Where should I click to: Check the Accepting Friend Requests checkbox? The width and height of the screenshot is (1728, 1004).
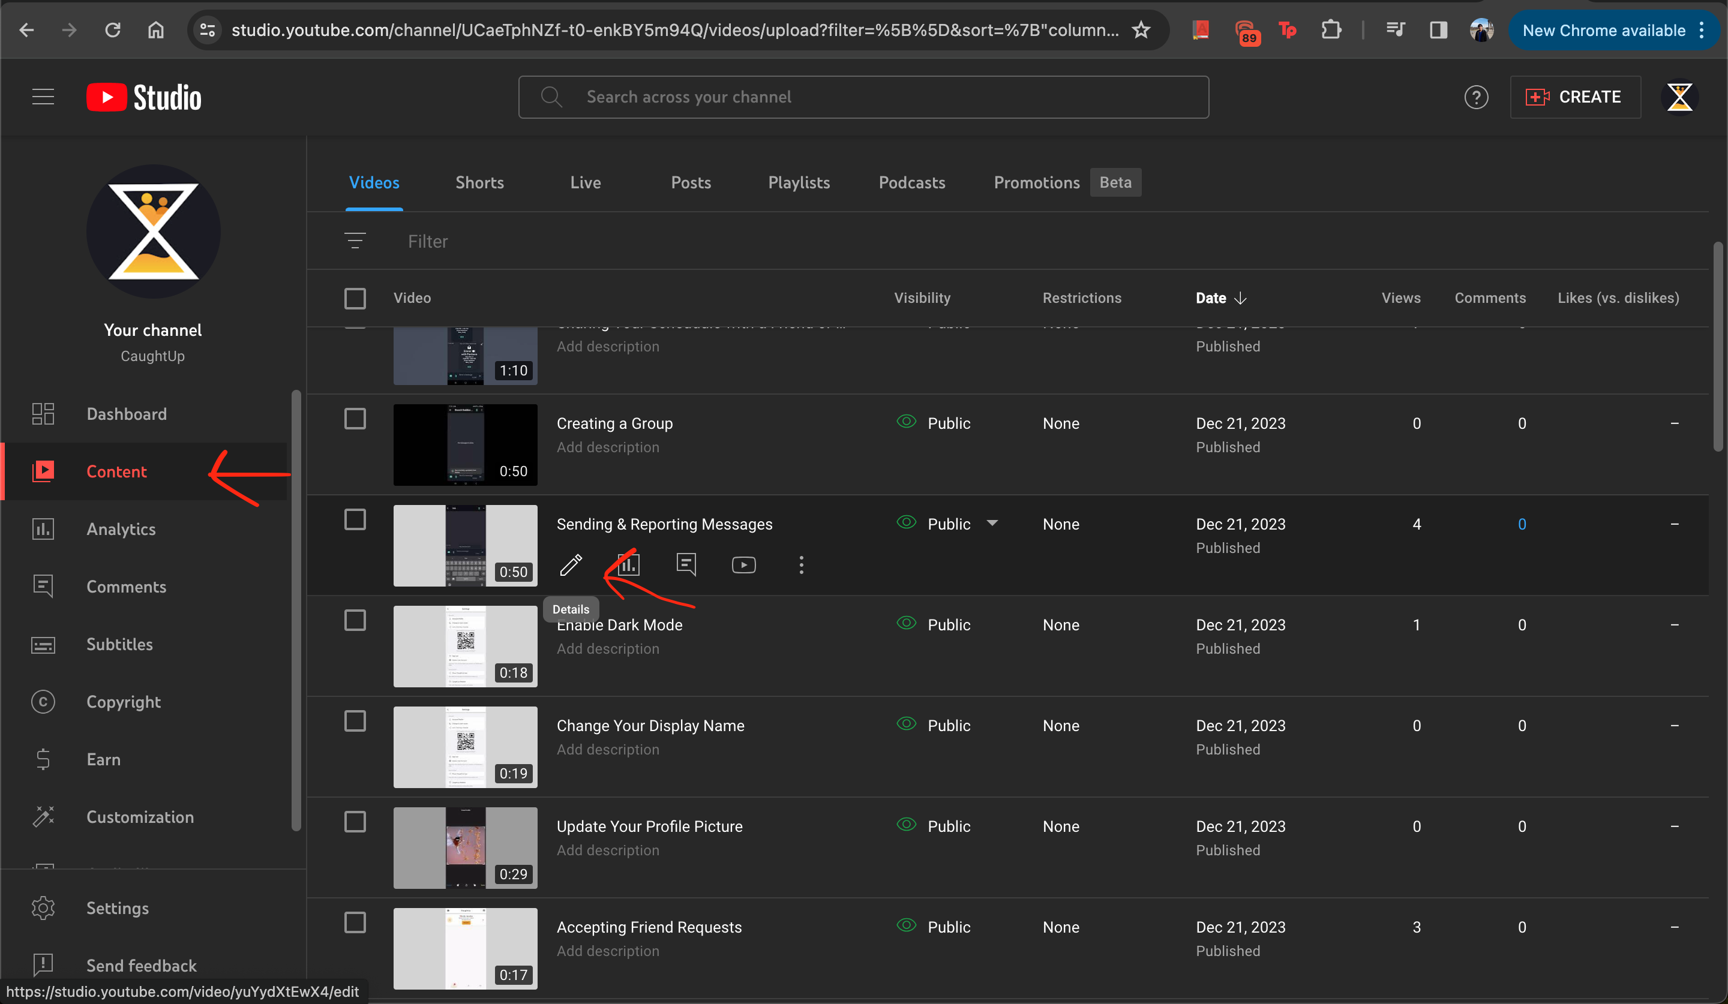tap(355, 922)
